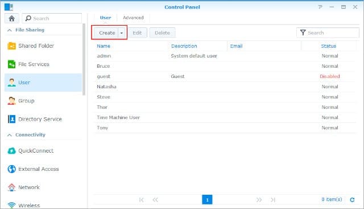Open File Services section
This screenshot has height=209, width=364.
(43, 64)
